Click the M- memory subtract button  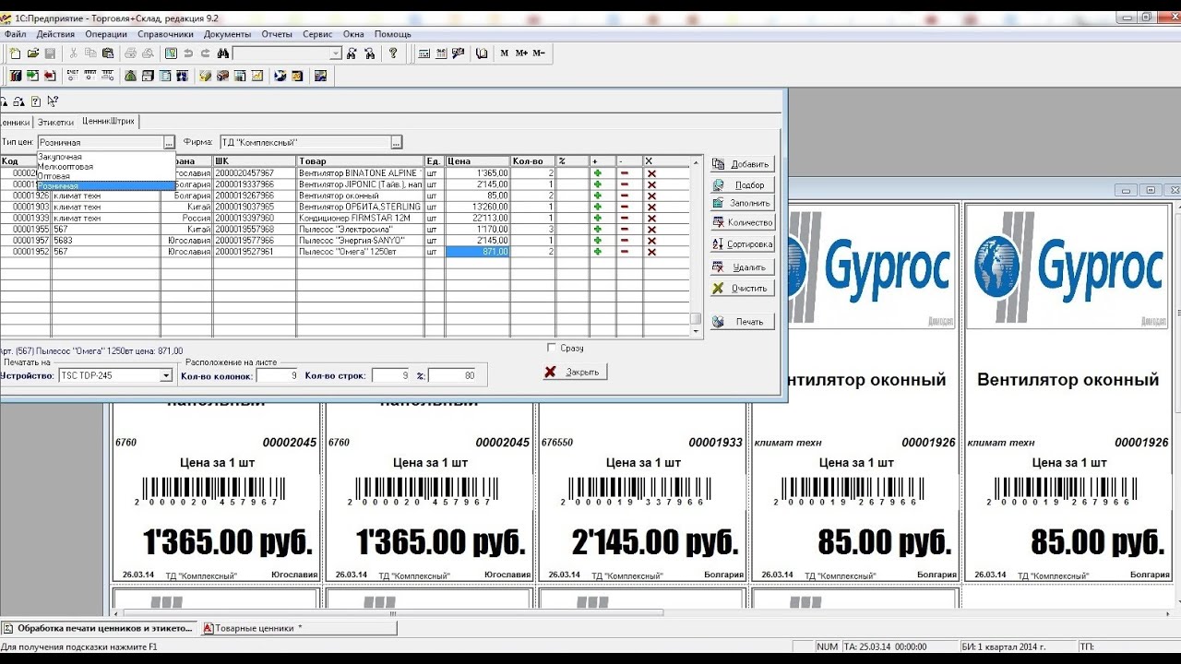point(539,53)
